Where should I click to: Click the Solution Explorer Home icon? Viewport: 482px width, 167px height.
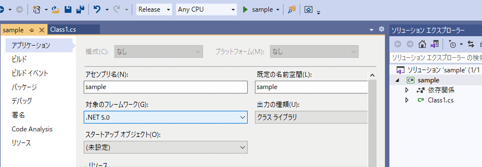tap(422, 44)
